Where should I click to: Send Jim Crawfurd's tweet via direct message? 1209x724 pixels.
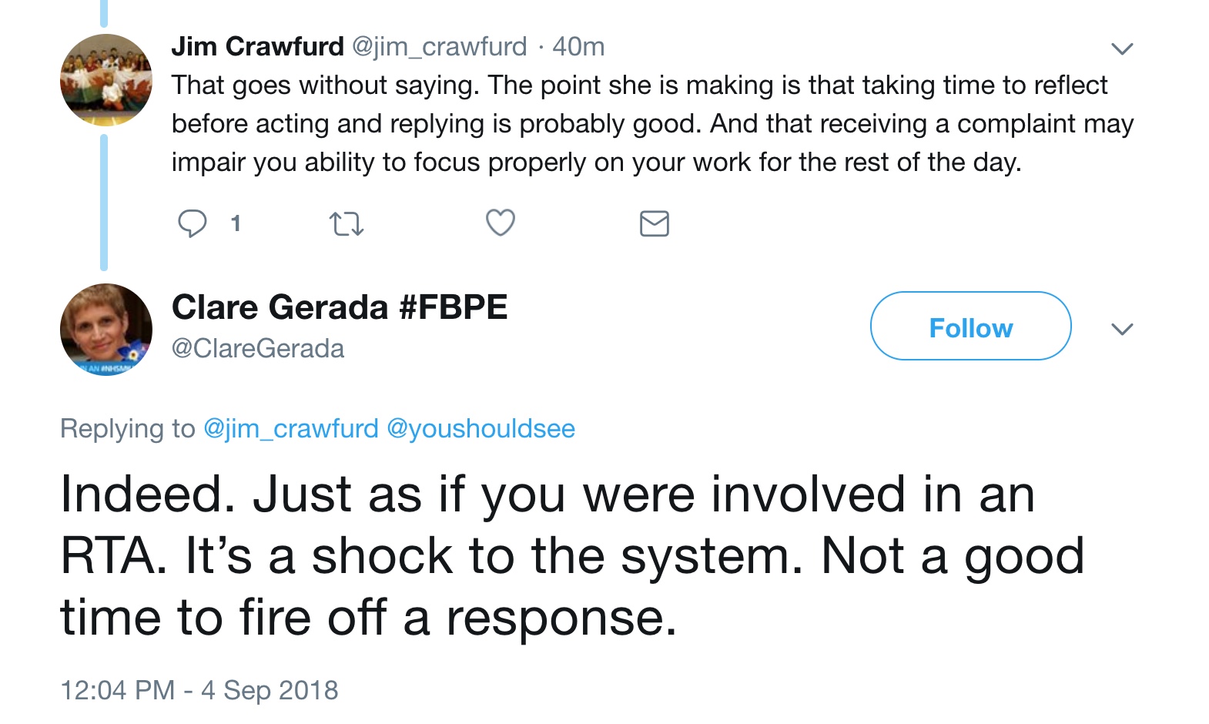pyautogui.click(x=654, y=223)
